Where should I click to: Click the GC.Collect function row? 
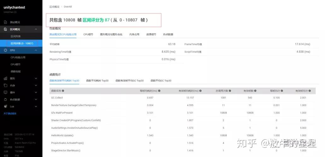pyautogui.click(x=183, y=98)
